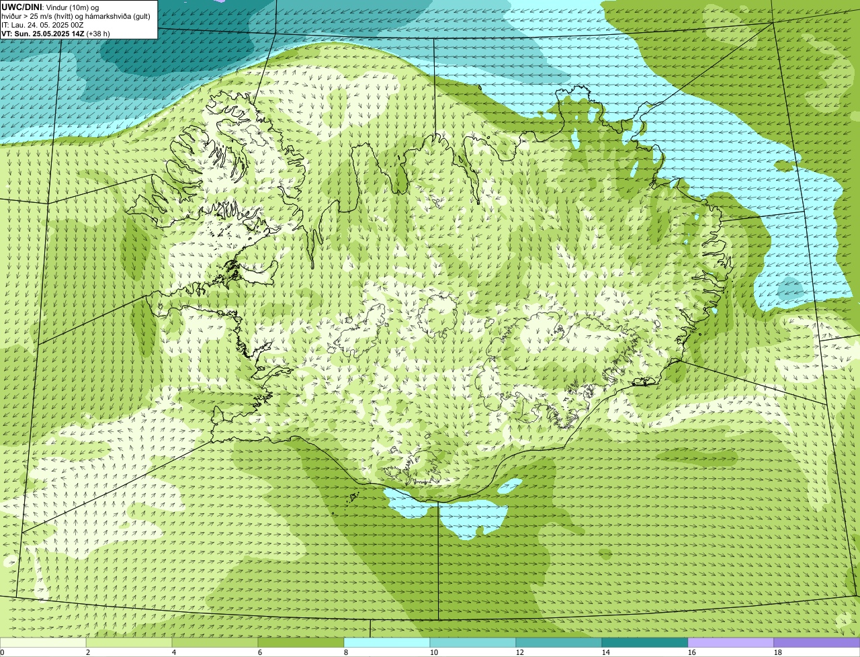Image resolution: width=860 pixels, height=657 pixels.
Task: Click scale label '12' on color bar
Action: pyautogui.click(x=520, y=652)
